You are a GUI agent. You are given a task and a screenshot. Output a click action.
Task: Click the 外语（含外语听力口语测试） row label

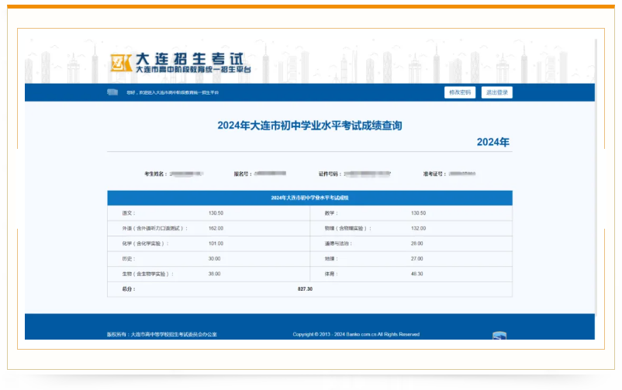[145, 228]
